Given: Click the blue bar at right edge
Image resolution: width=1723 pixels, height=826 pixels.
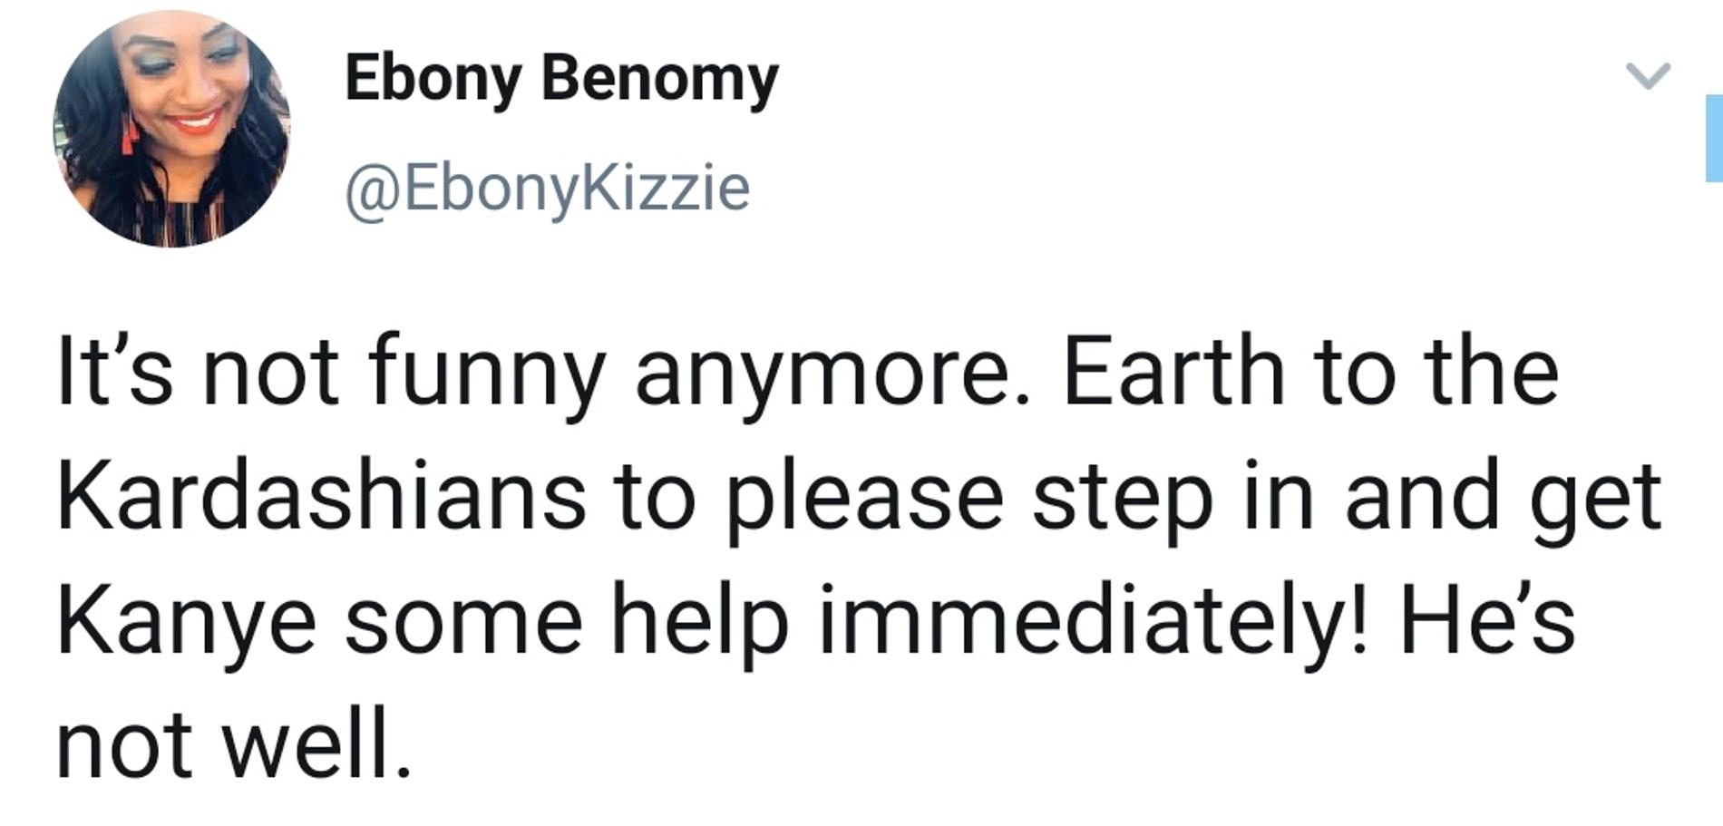Looking at the screenshot, I should [1713, 138].
